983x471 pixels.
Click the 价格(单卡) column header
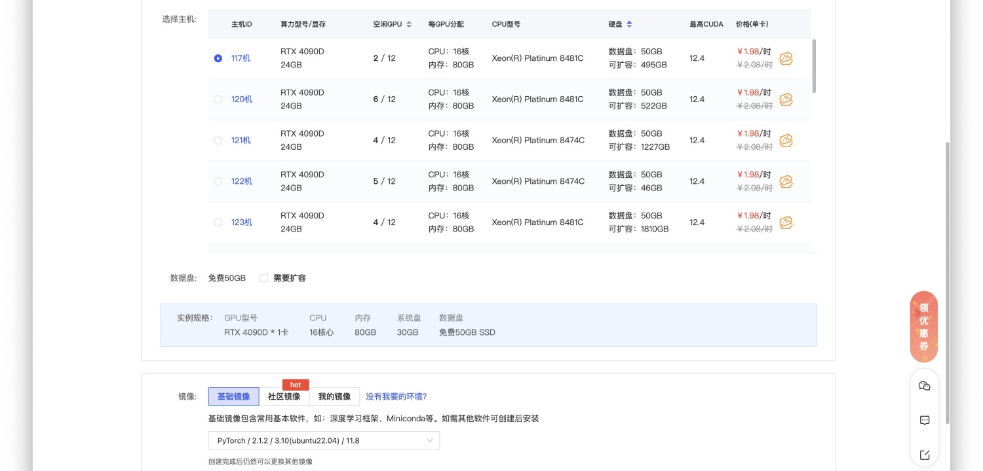click(x=752, y=24)
